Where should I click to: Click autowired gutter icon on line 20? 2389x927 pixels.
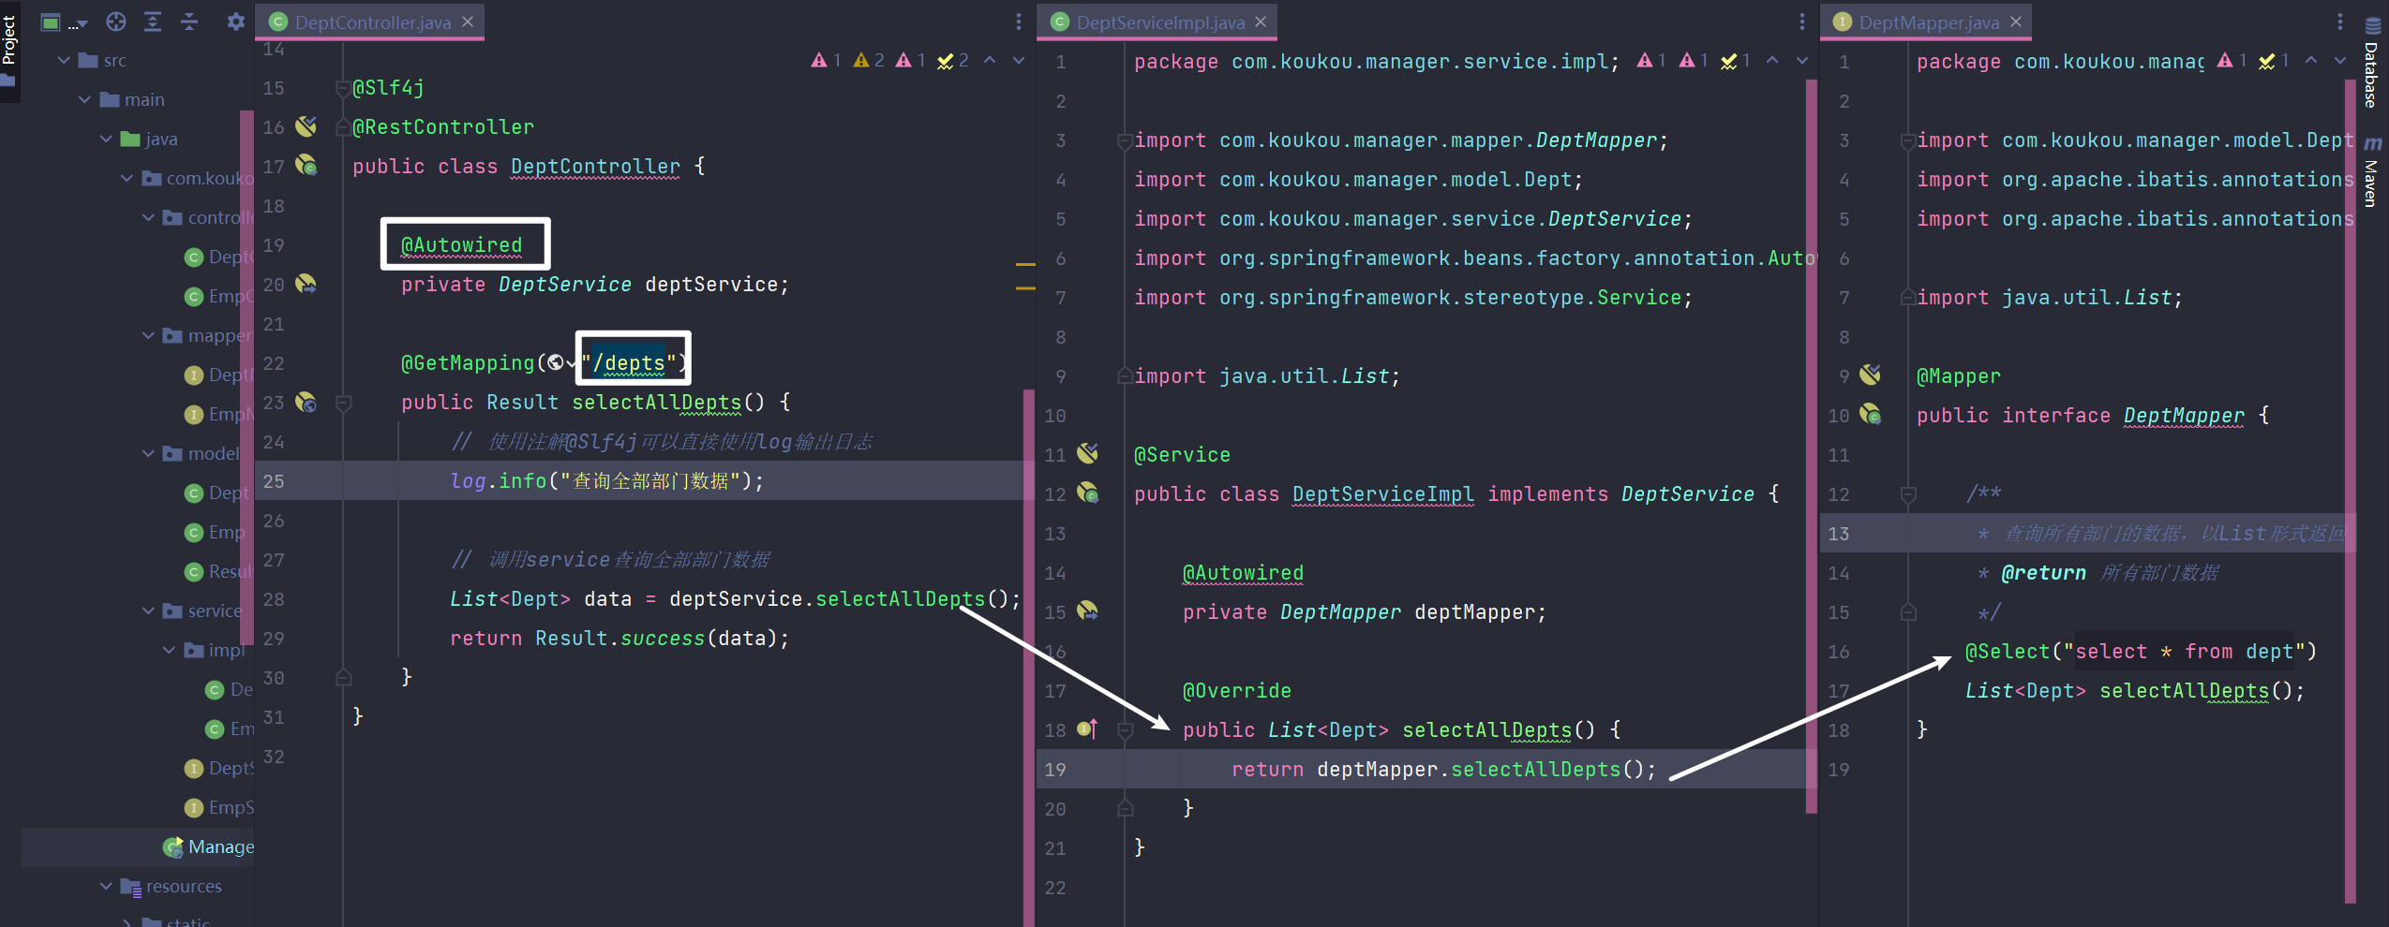(306, 283)
